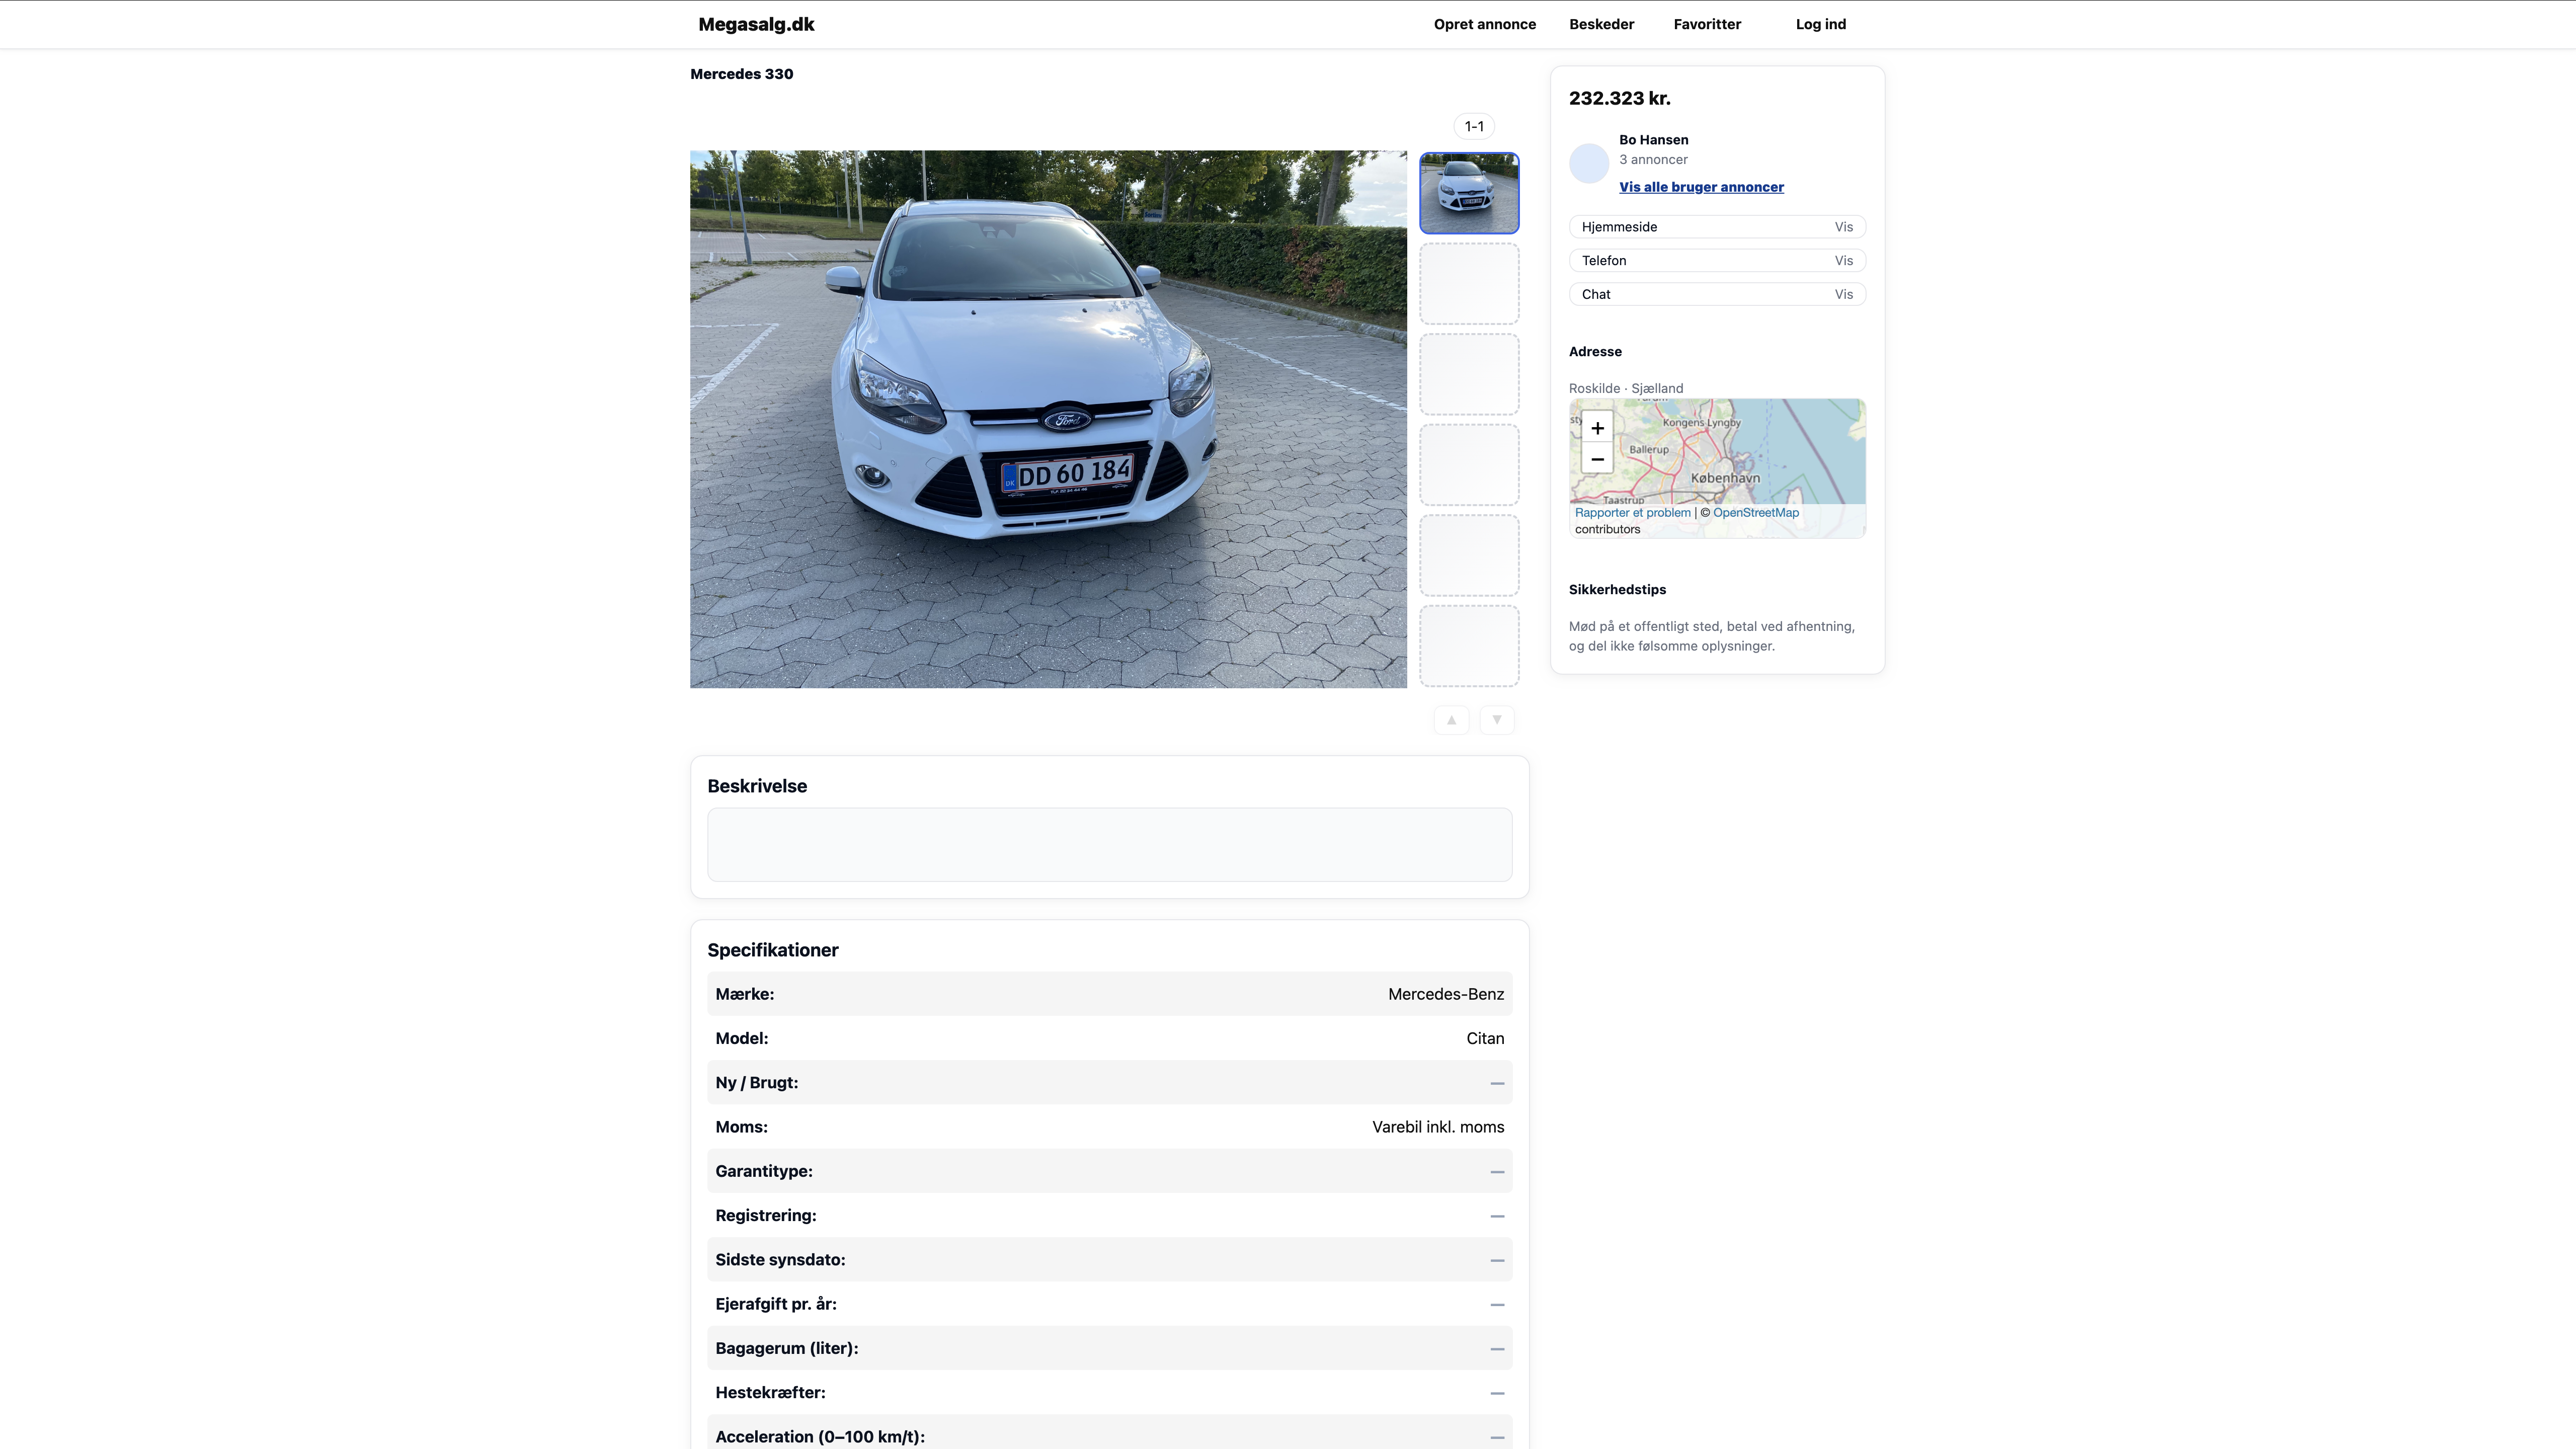Reveal the seller's Telefon number
The height and width of the screenshot is (1449, 2576).
(x=1843, y=261)
